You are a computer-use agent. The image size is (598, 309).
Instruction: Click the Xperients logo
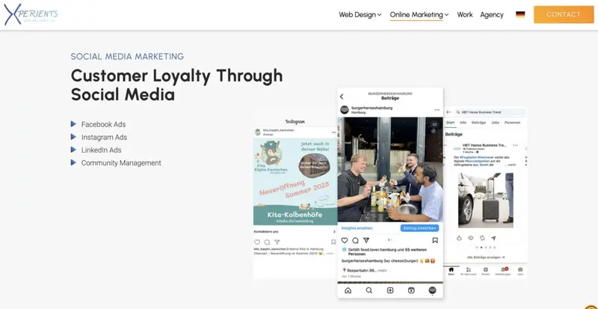point(31,14)
